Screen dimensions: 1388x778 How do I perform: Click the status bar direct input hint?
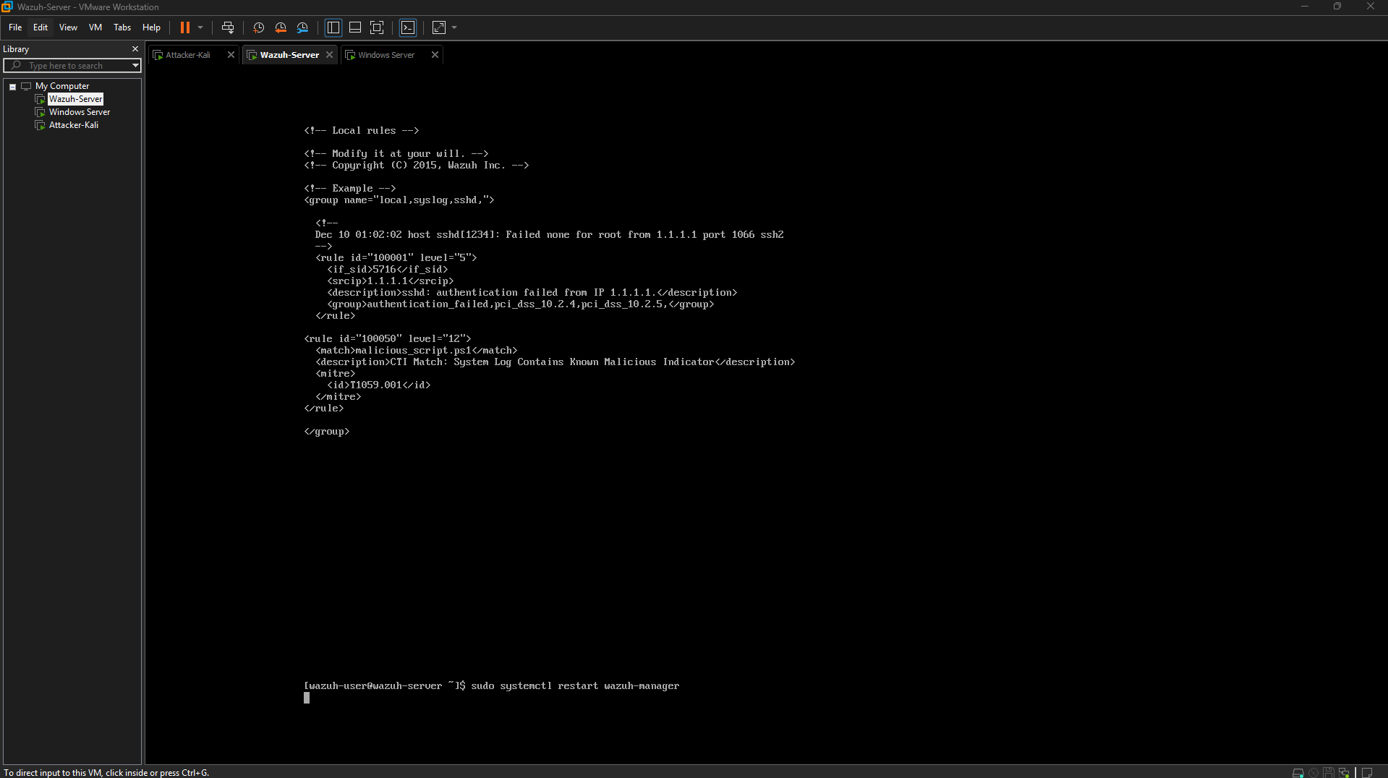(106, 773)
